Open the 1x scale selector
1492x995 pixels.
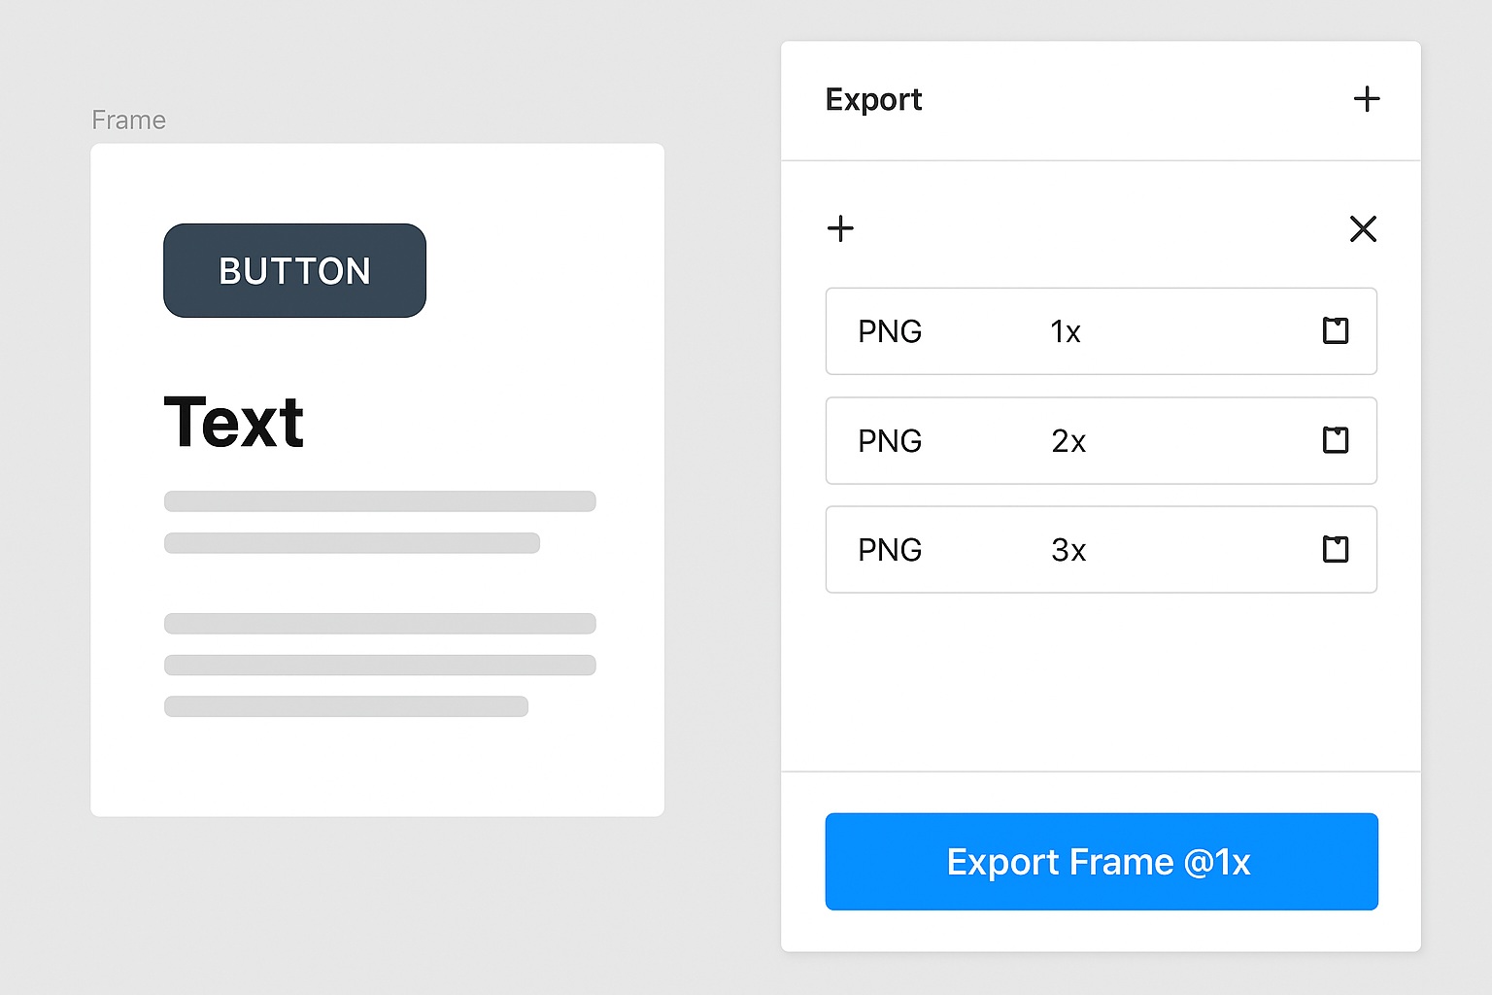[1065, 331]
